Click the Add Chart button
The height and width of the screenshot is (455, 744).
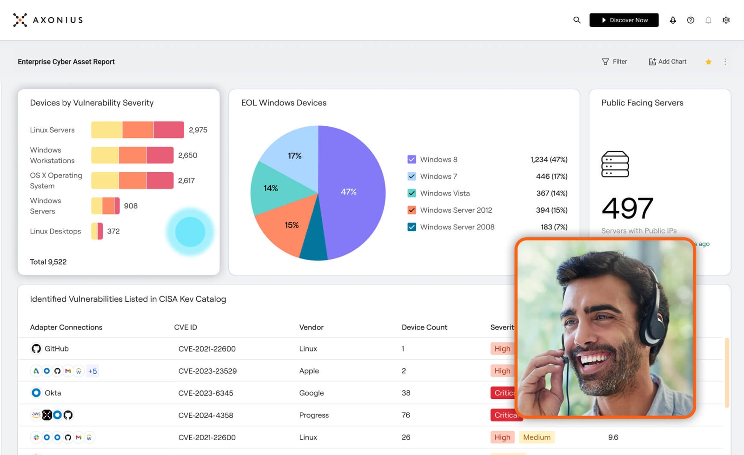[667, 61]
